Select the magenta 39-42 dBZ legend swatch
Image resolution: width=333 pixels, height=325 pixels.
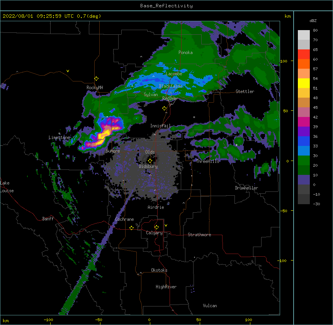(304, 122)
